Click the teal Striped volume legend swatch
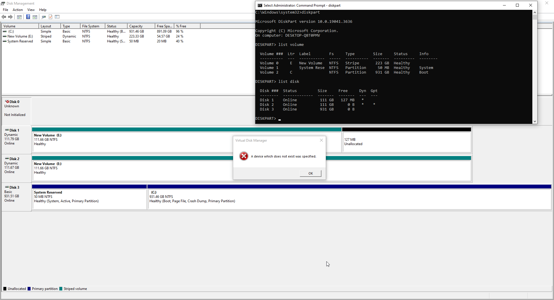554x300 pixels. [61, 289]
